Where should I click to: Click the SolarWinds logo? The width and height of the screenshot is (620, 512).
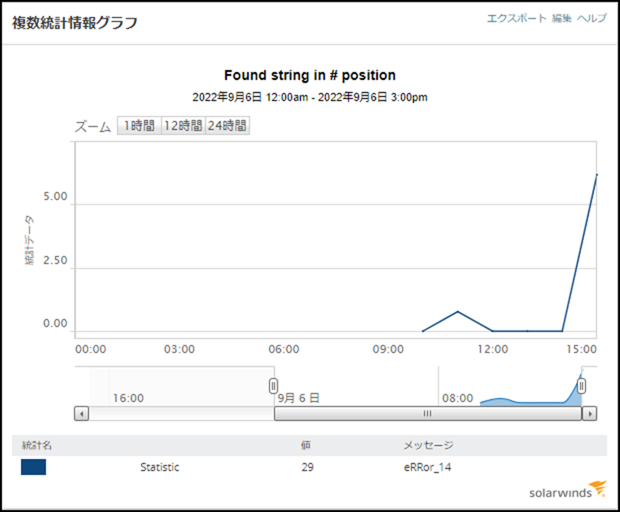[568, 490]
